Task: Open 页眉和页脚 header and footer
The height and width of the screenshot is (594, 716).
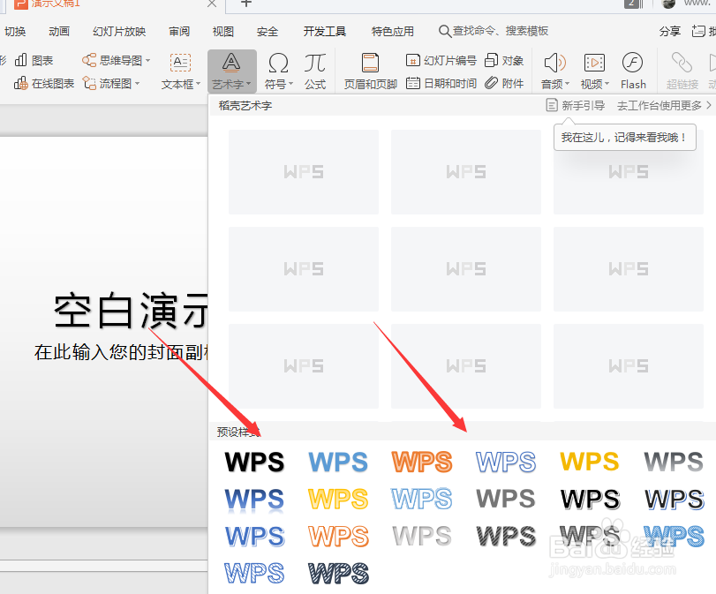Action: 370,71
